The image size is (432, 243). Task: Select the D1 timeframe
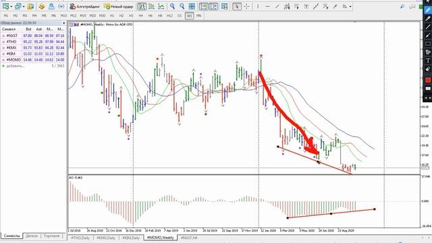point(180,16)
